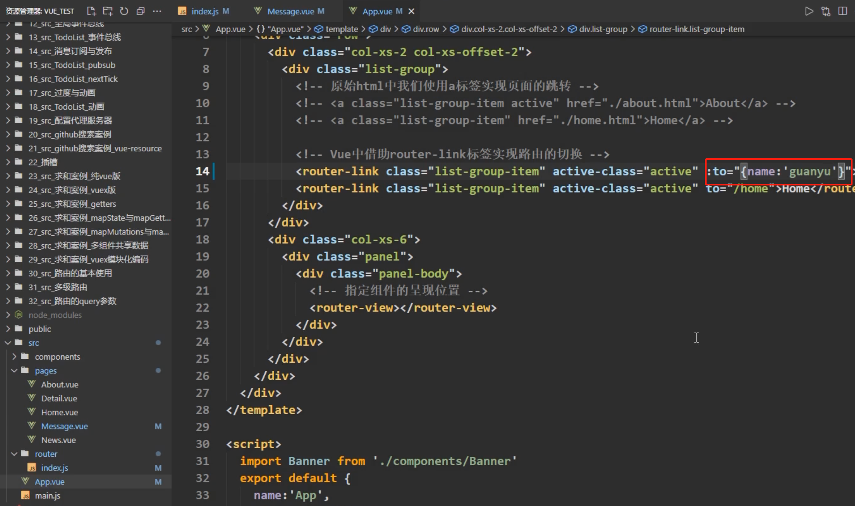855x506 pixels.
Task: Click the 'panel-body' class value
Action: tap(414, 273)
